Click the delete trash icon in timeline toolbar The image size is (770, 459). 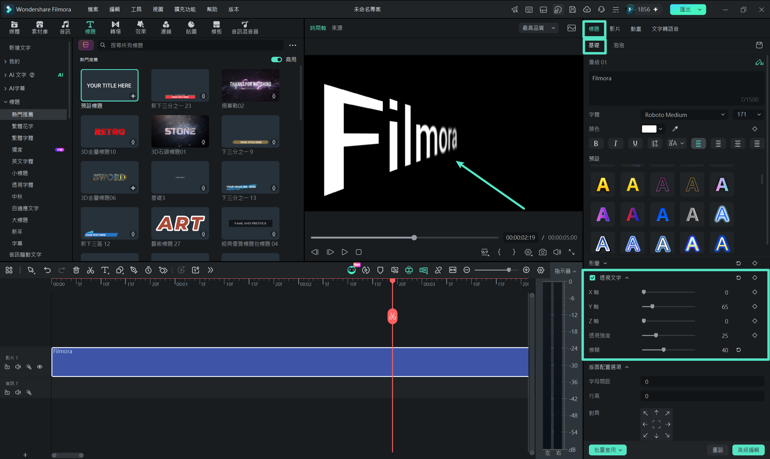coord(76,270)
